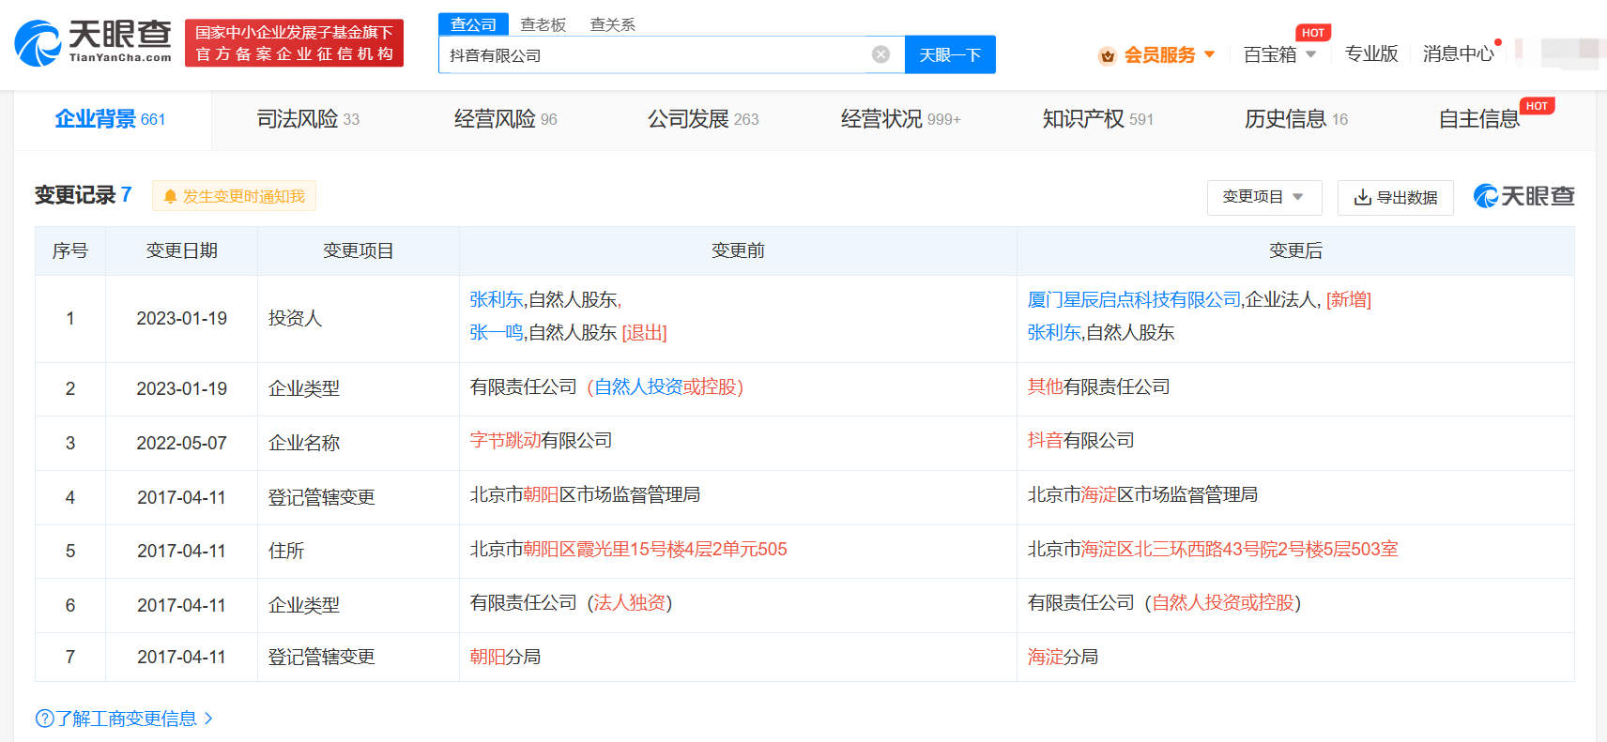Expand the 百宝箱 menu
The width and height of the screenshot is (1607, 742).
click(x=1279, y=54)
